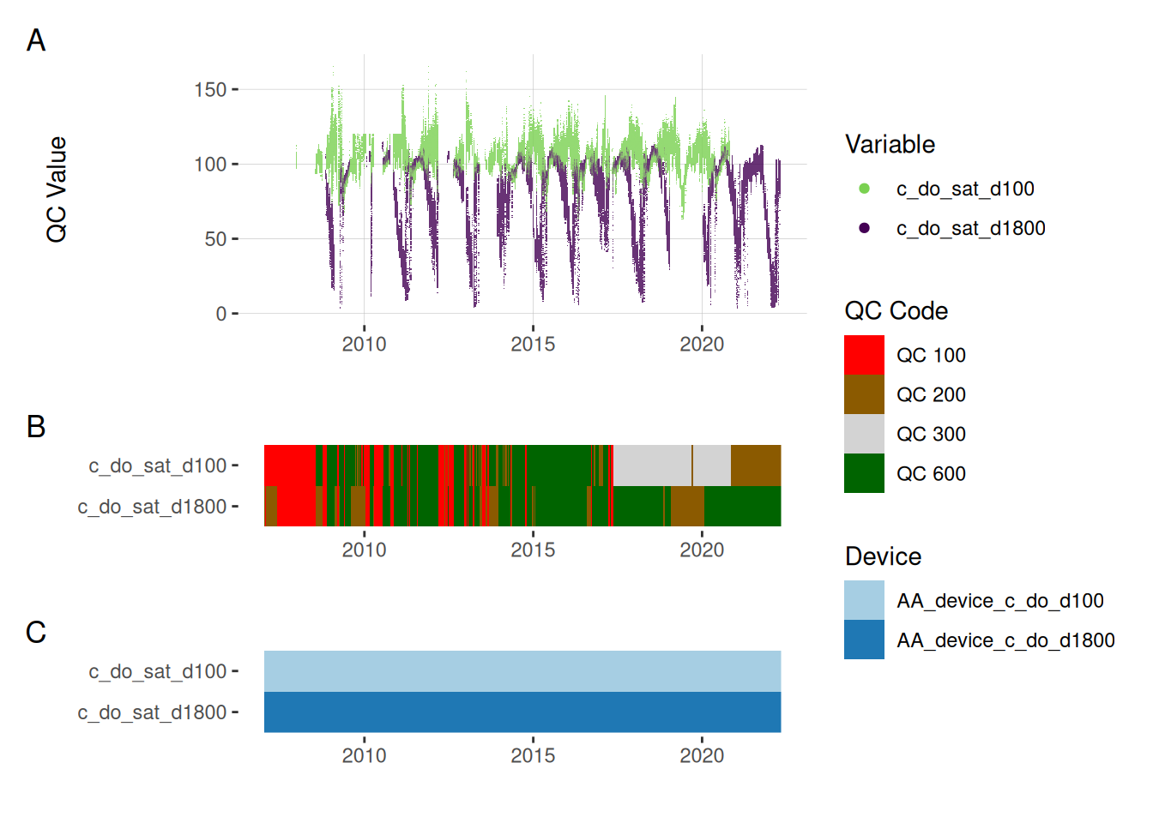Select the brown QC 200 legend swatch
This screenshot has width=1153, height=823.
click(x=864, y=394)
